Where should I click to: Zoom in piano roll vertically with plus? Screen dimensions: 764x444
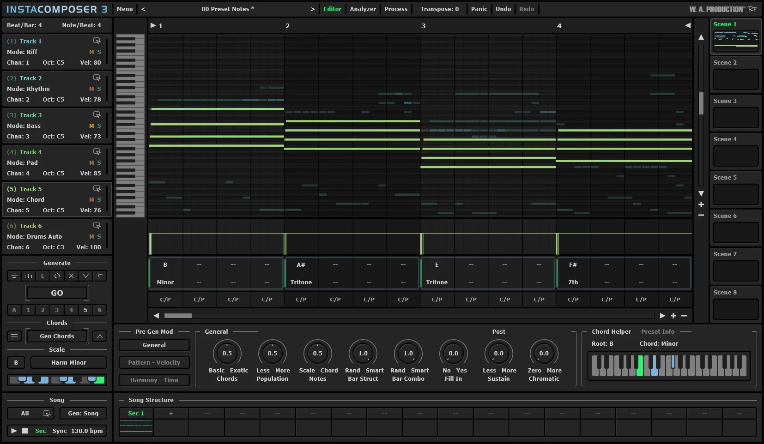click(701, 204)
